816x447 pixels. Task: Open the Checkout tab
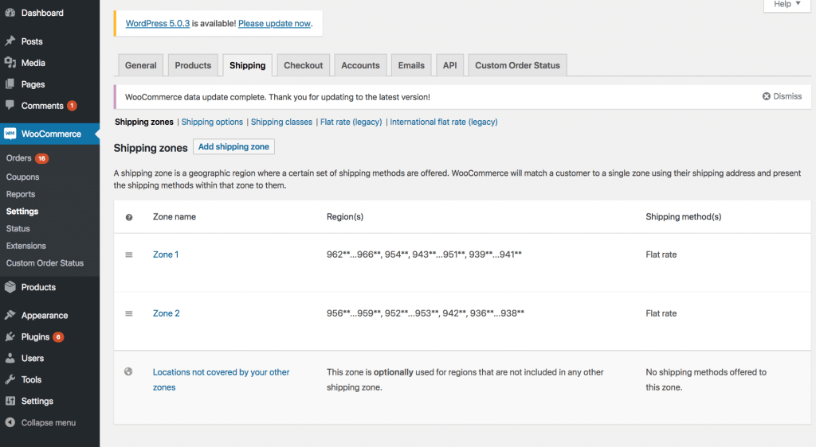click(x=304, y=65)
